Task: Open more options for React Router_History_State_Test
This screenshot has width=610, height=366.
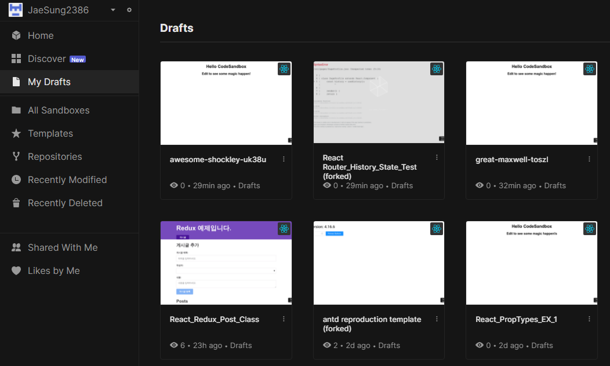Action: tap(437, 158)
